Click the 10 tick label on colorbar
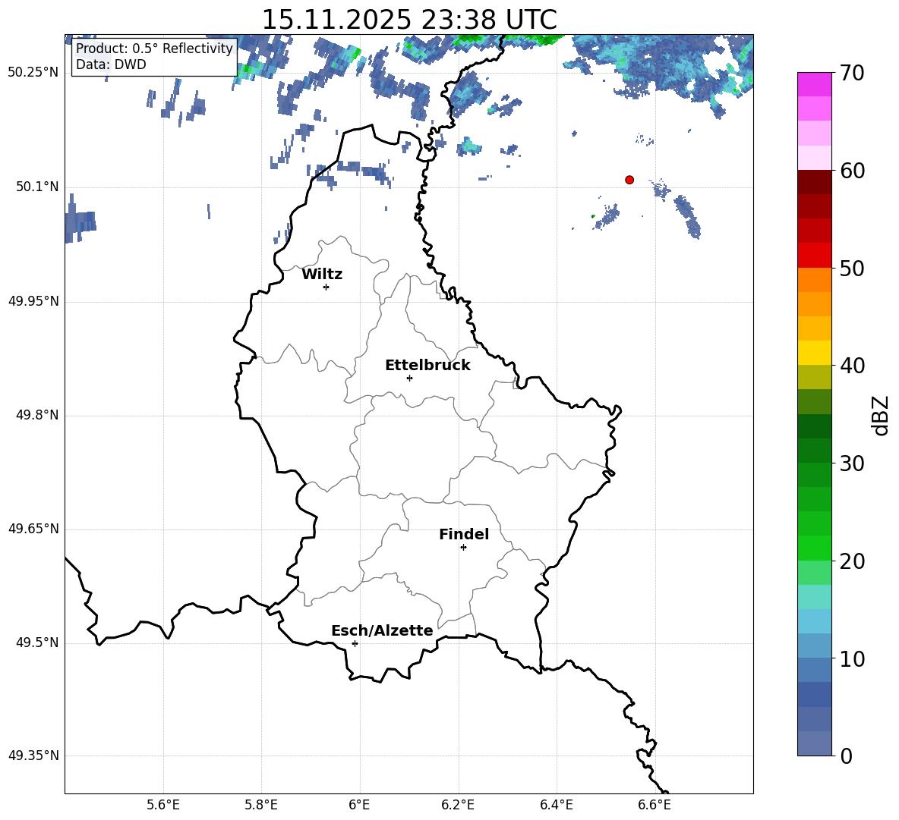899x820 pixels. point(852,658)
